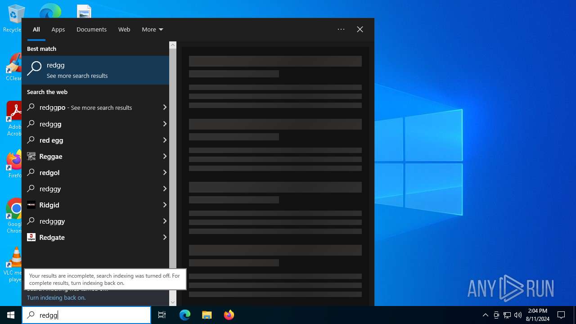Open the Action Center notifications icon

pyautogui.click(x=561, y=315)
